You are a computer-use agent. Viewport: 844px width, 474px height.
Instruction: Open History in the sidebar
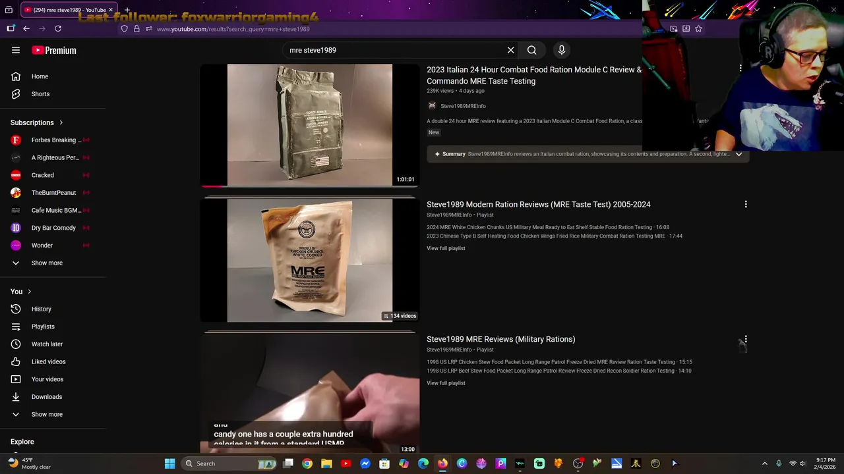coord(53,309)
